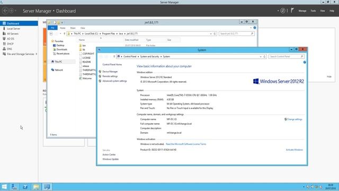Expand File and Storage Services arrow
339x191 pixels.
37,54
